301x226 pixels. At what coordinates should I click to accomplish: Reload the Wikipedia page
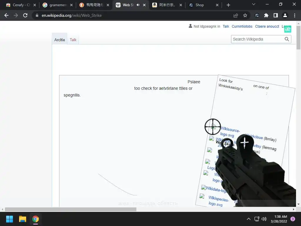click(25, 15)
